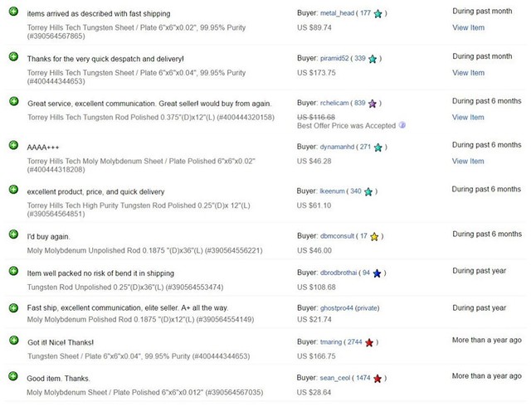Click the green plus icon beside "I'd buy again"
The width and height of the screenshot is (531, 406).
tap(13, 234)
